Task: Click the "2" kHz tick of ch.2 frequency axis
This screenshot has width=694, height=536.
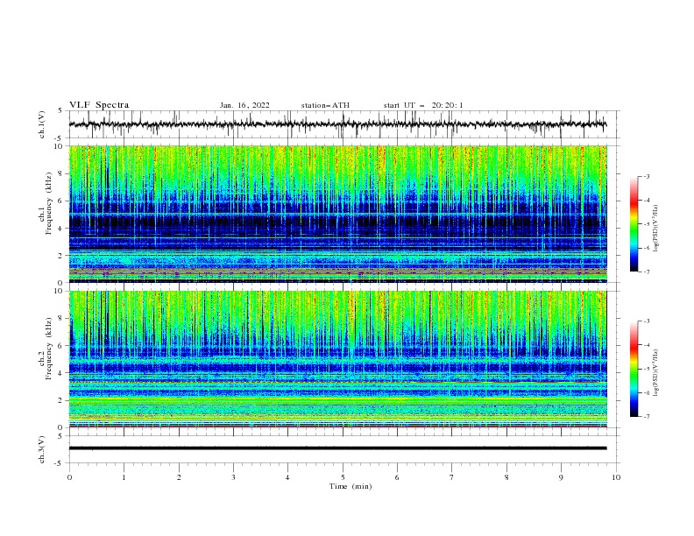Action: pos(60,400)
